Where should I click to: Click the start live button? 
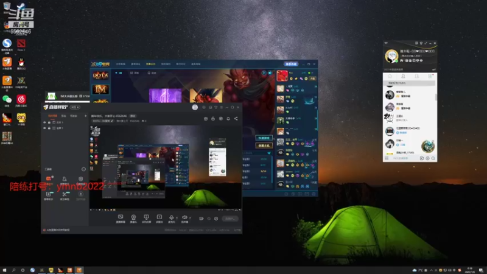(x=230, y=219)
